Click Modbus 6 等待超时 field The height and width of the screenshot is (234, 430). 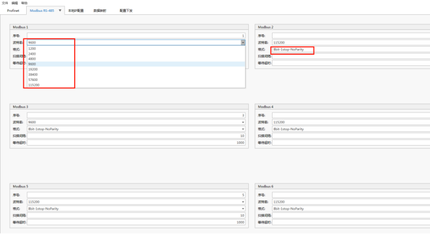tap(351, 222)
